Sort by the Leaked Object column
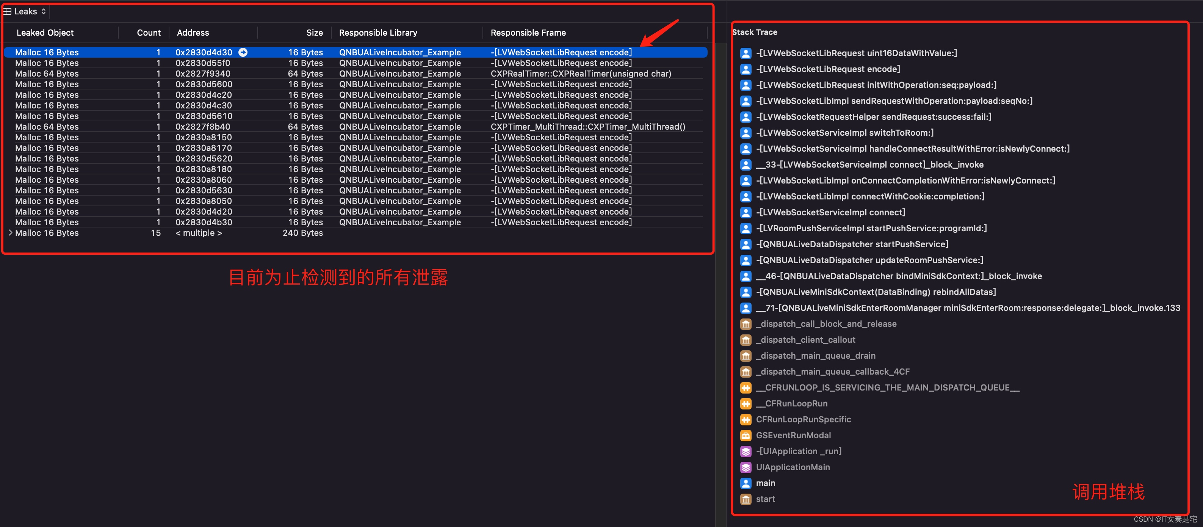Viewport: 1203px width, 527px height. [x=45, y=33]
